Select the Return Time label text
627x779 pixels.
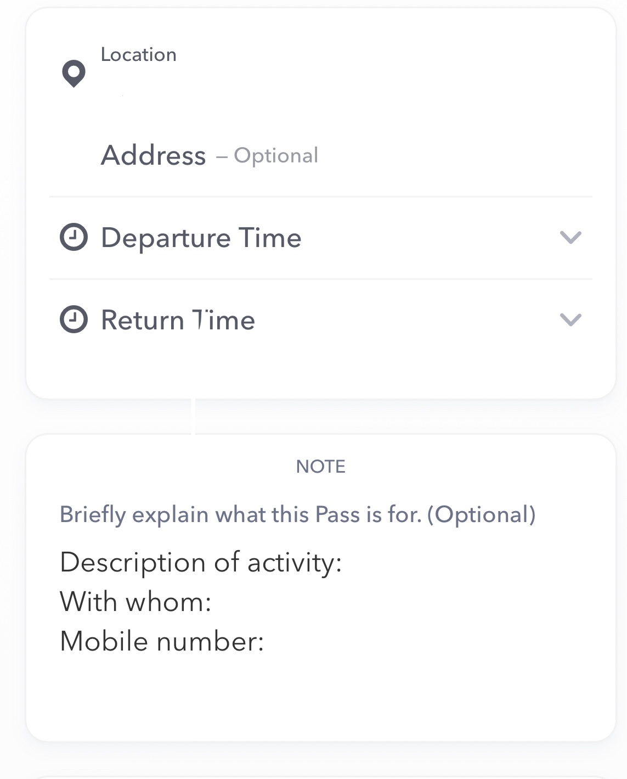[x=178, y=320]
